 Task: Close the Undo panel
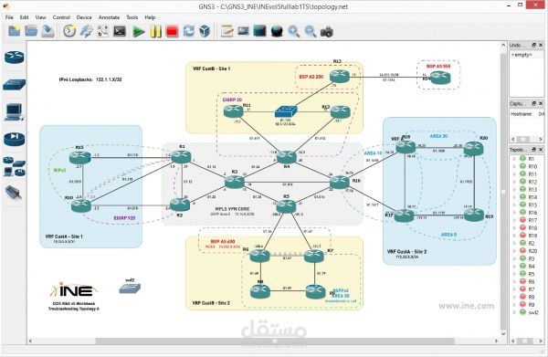(x=541, y=45)
